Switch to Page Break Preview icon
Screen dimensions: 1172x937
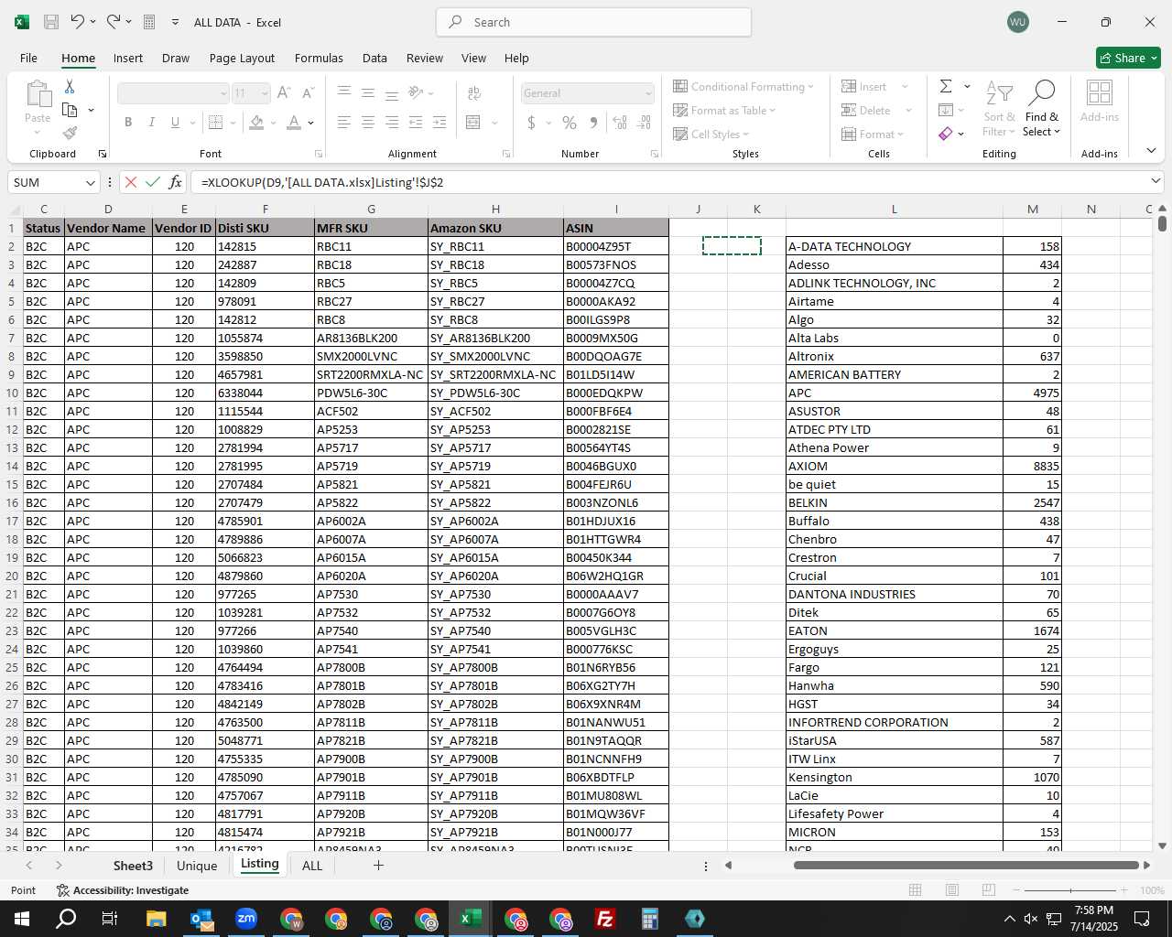(x=989, y=890)
